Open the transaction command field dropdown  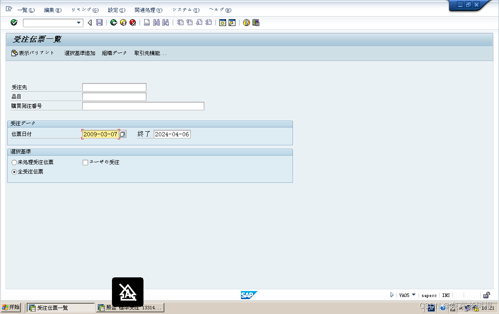(x=78, y=23)
